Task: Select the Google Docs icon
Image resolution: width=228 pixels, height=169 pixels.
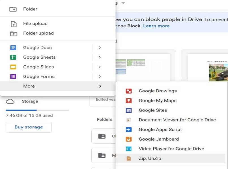Action: [x=13, y=48]
